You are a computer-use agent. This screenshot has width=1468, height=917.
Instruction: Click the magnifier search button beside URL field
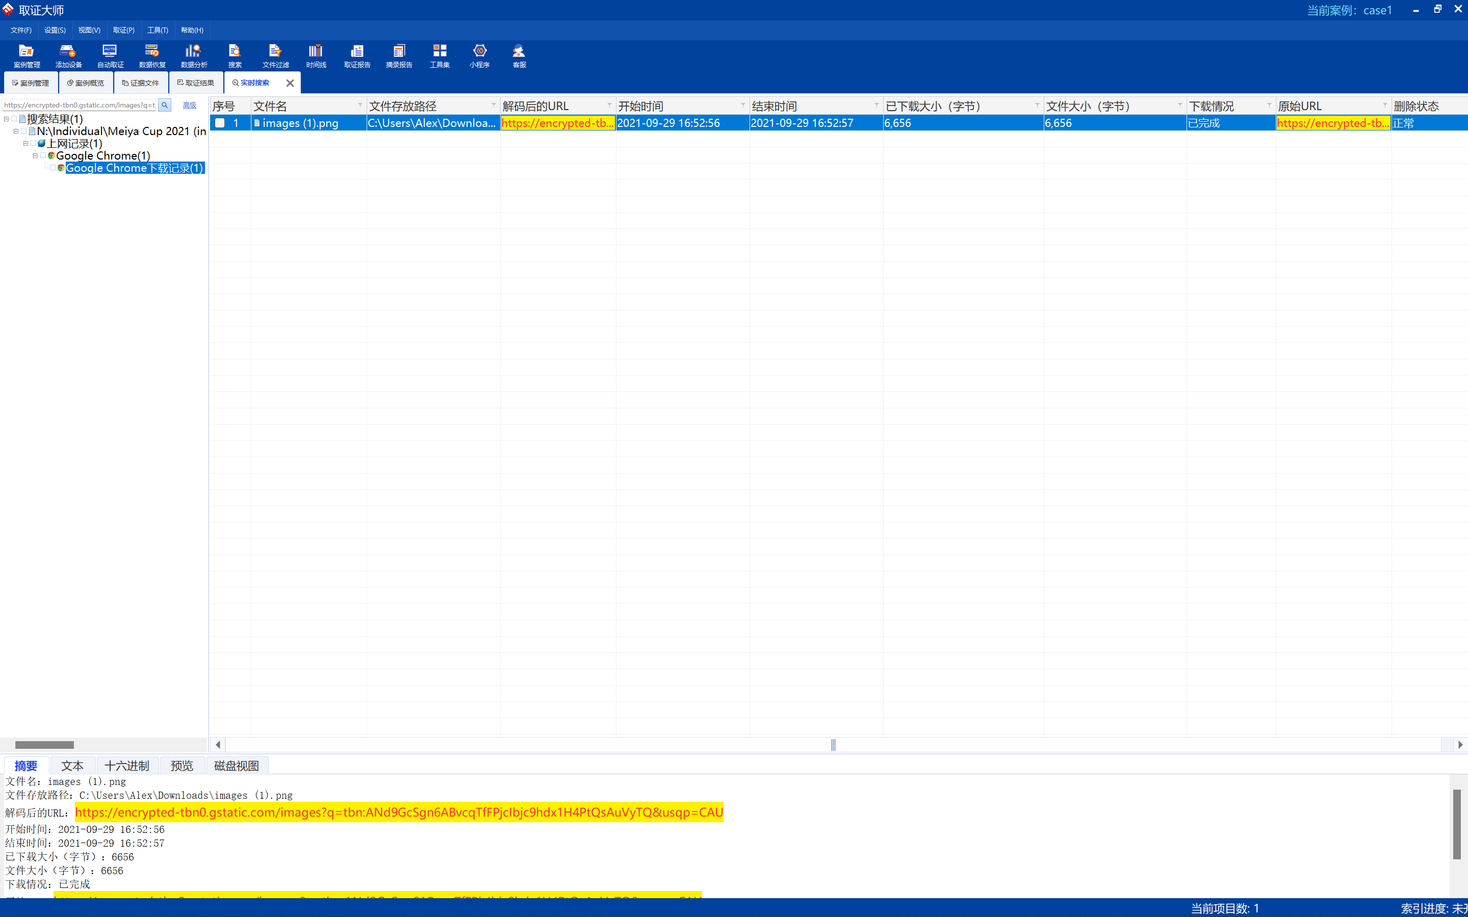(x=164, y=105)
